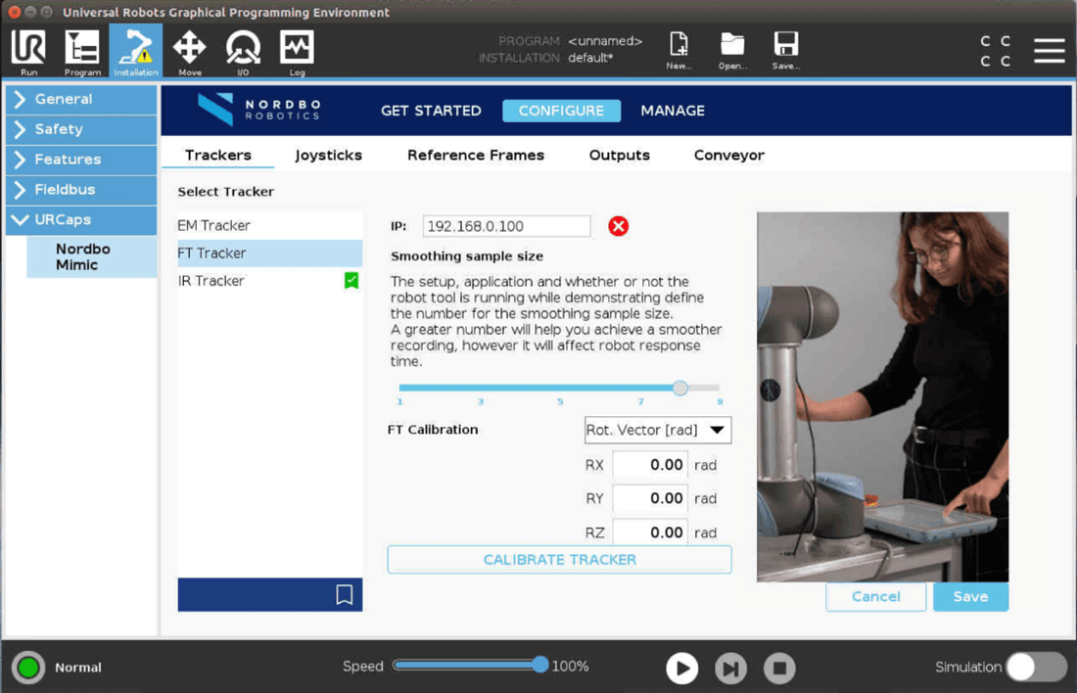Click the red IP error indicator
Viewport: 1077px width, 693px height.
point(618,226)
